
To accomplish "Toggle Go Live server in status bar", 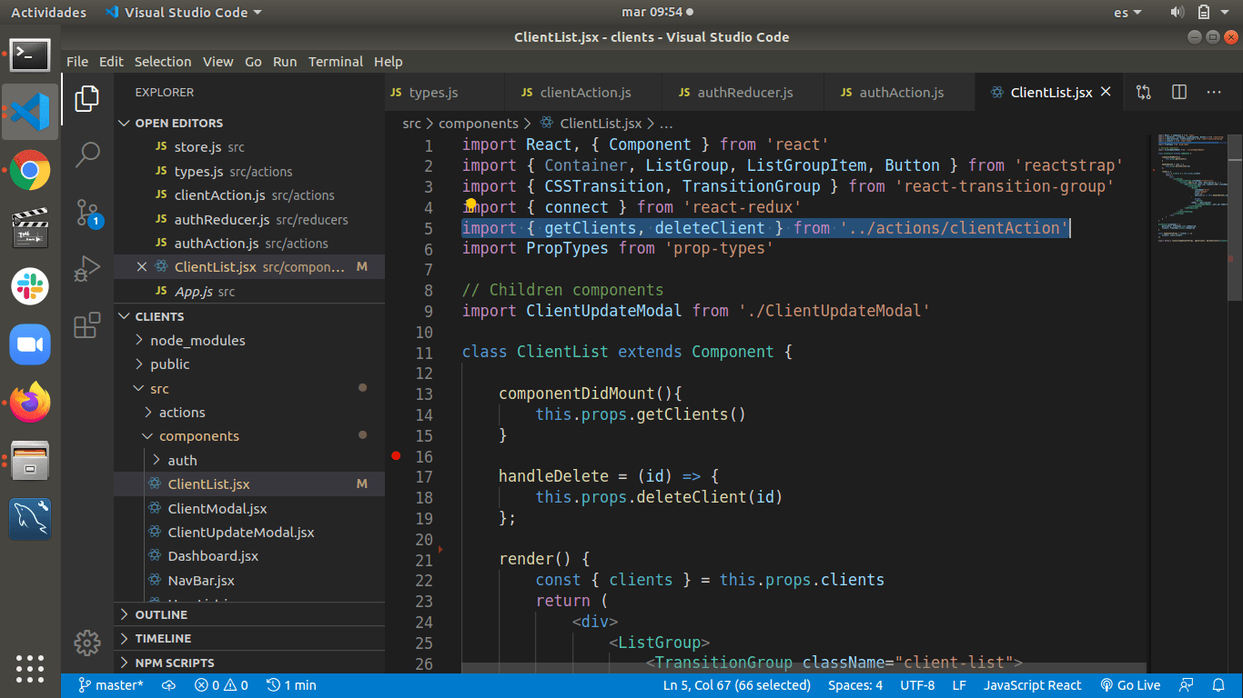I will point(1130,685).
